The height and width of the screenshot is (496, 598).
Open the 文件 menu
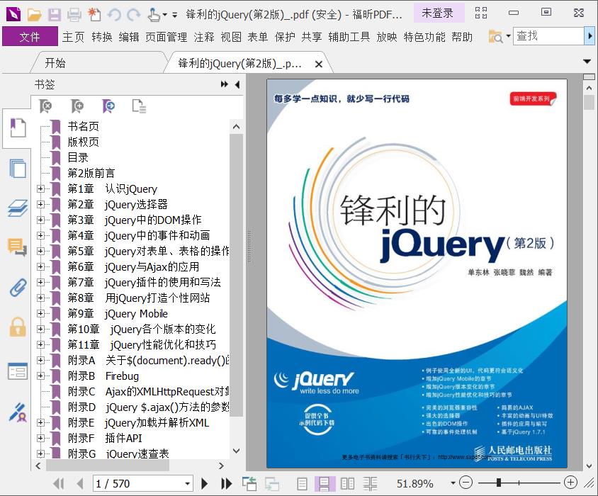click(30, 37)
